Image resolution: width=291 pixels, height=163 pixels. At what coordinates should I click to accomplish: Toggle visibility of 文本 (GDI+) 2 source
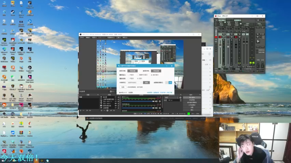(116, 101)
